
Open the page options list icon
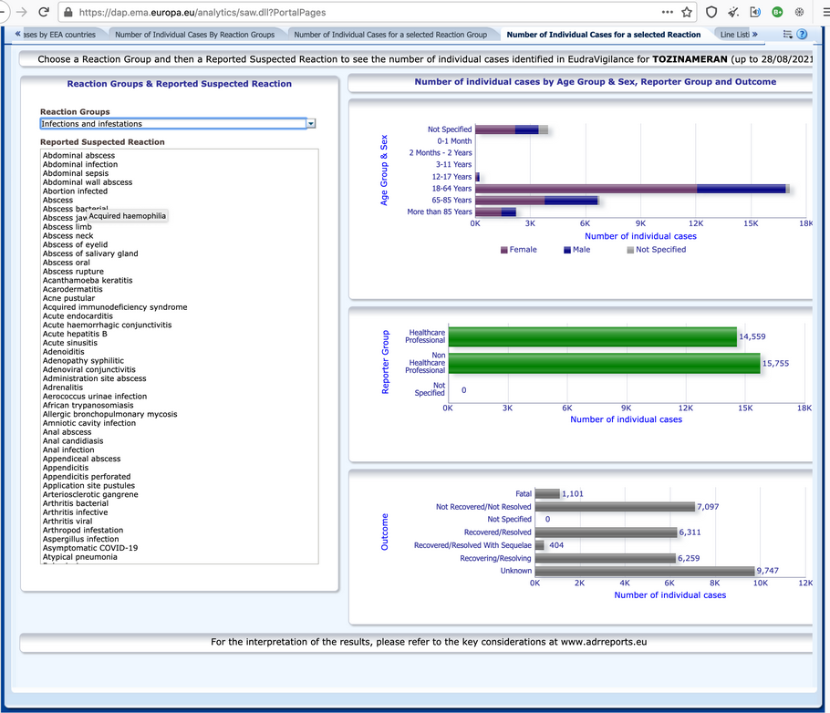pos(788,35)
